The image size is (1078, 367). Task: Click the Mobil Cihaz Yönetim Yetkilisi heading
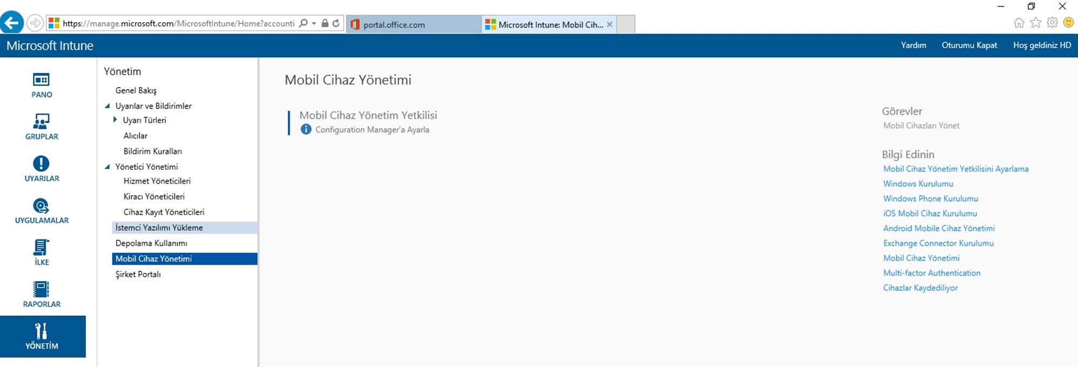pos(368,115)
